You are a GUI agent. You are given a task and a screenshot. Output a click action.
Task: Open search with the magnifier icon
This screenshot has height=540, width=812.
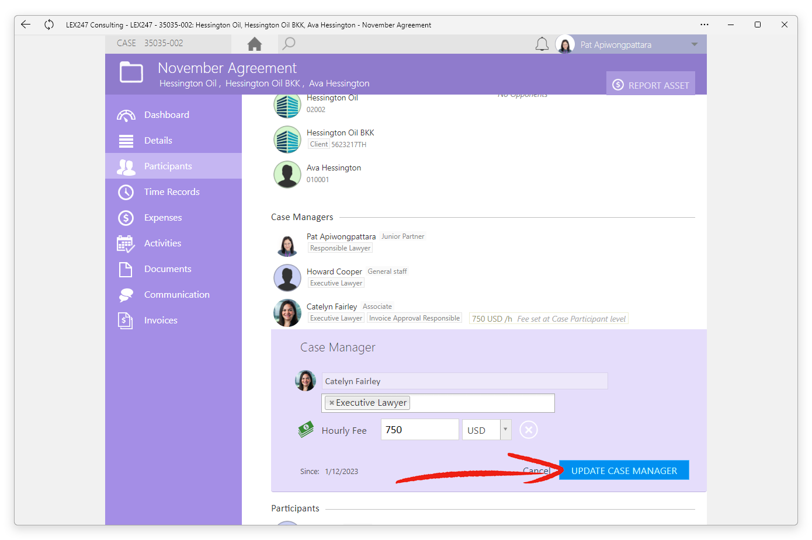tap(289, 44)
